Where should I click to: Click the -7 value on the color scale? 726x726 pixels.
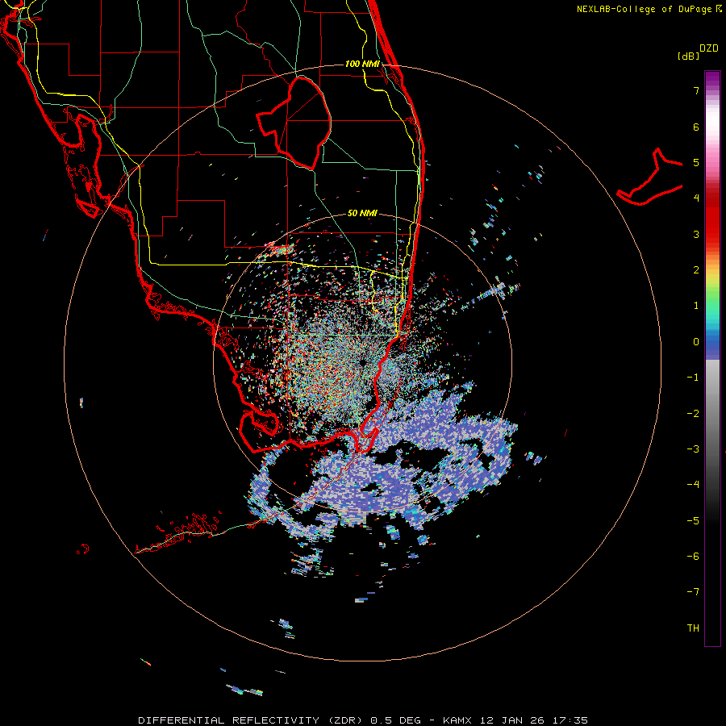(693, 592)
